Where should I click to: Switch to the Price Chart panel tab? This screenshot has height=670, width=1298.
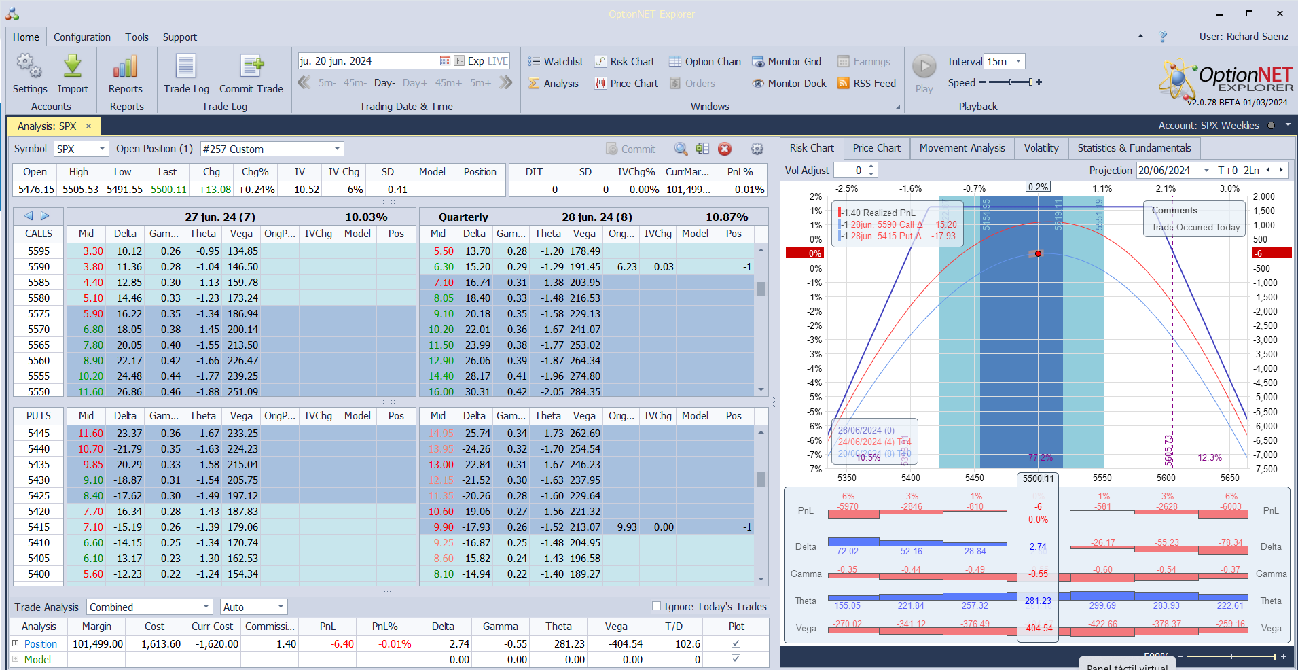pyautogui.click(x=876, y=148)
